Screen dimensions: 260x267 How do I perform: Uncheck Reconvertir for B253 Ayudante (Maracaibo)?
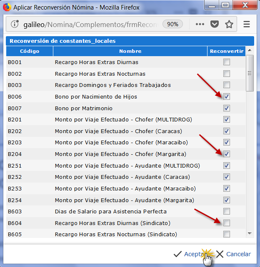click(227, 188)
